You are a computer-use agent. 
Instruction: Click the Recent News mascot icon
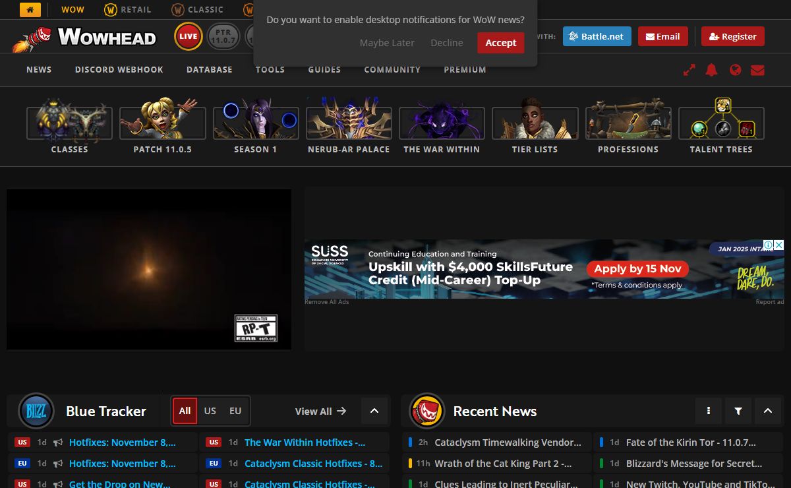(427, 411)
